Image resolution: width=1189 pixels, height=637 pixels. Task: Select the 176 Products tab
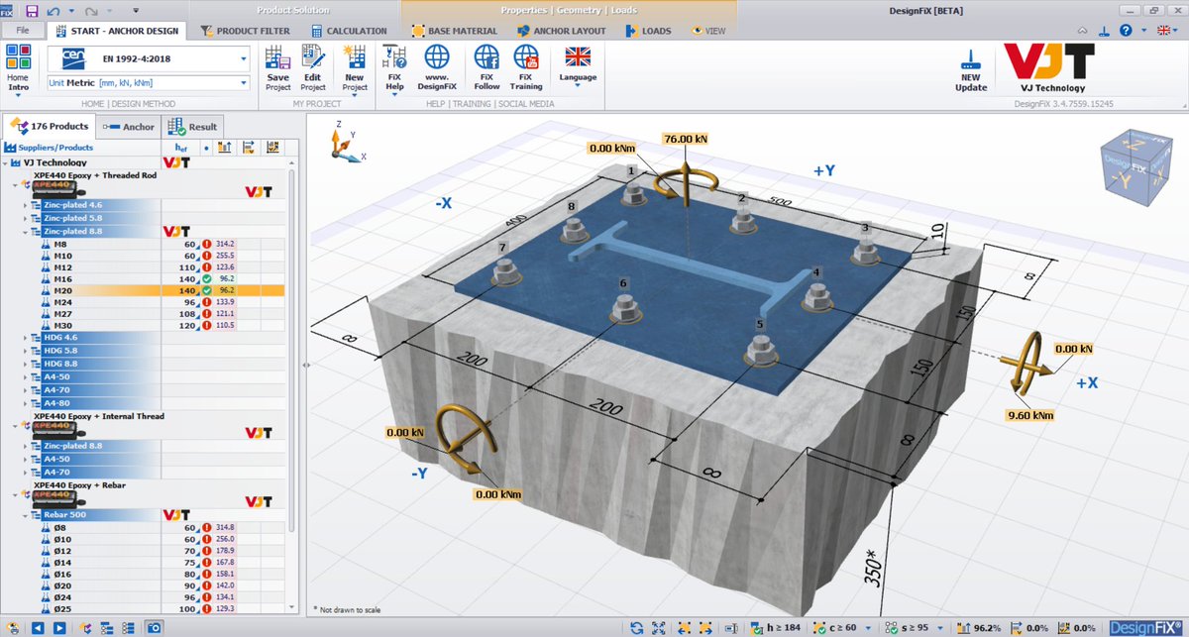[x=50, y=127]
